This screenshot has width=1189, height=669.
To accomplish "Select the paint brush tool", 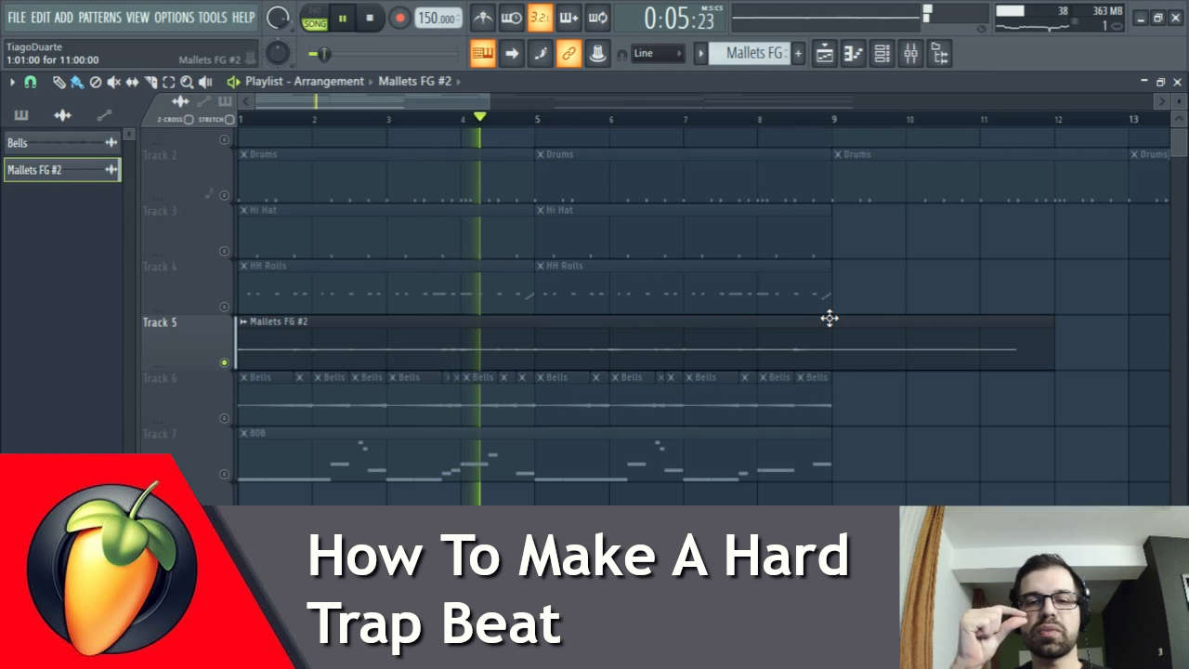I will pos(76,82).
